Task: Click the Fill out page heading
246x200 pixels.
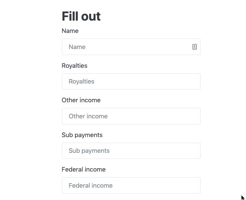Action: [x=81, y=16]
